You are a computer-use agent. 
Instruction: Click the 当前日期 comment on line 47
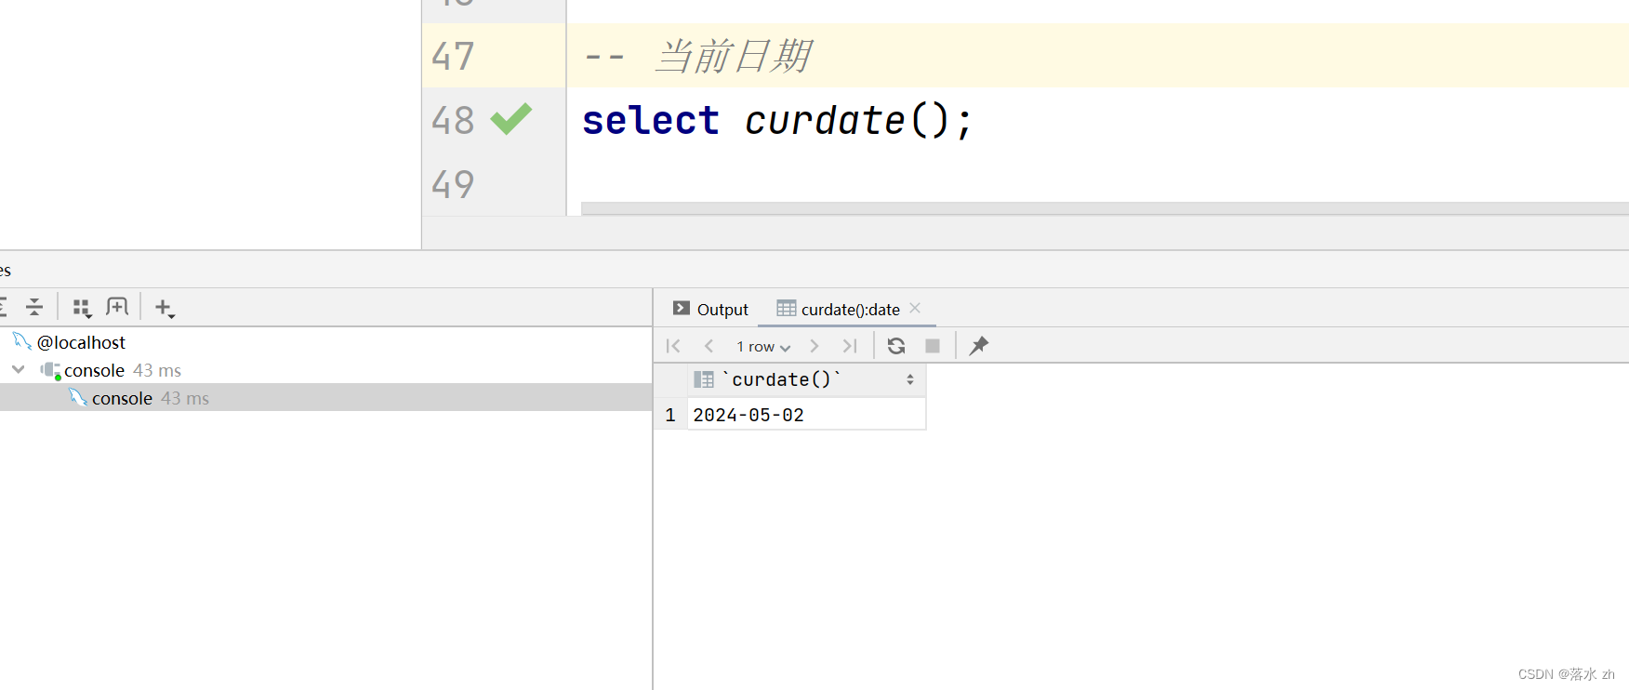coord(733,56)
